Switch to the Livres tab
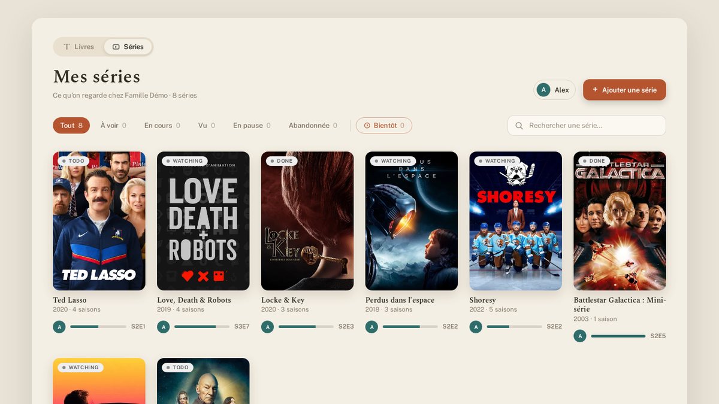 (x=78, y=47)
